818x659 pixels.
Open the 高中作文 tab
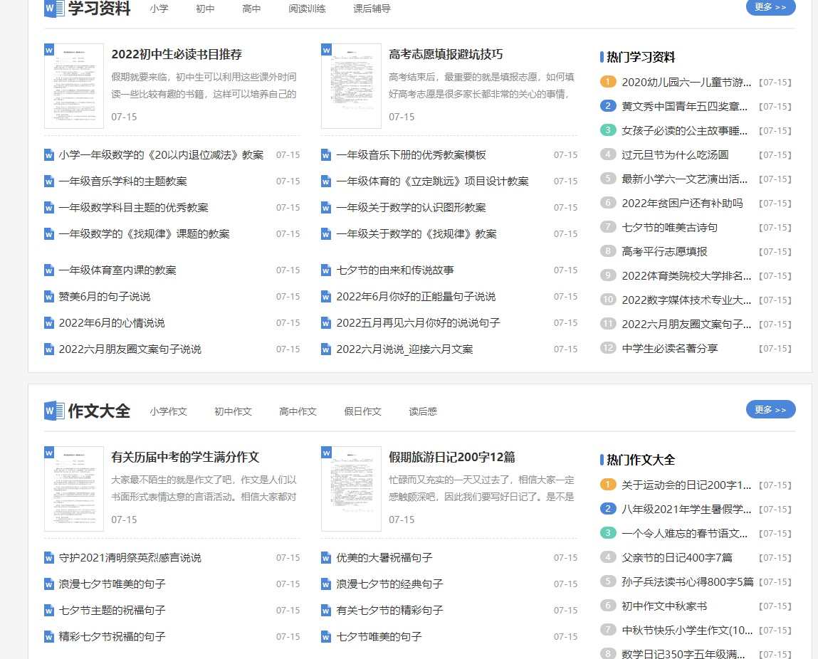(298, 411)
